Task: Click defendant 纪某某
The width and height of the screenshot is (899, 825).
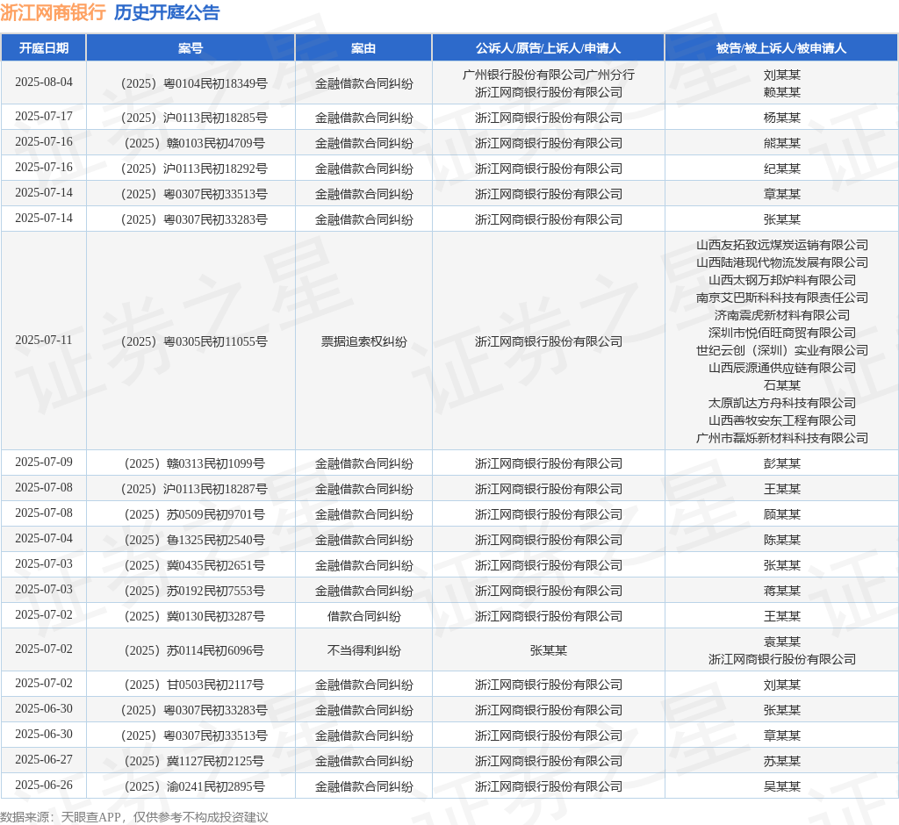Action: (x=781, y=169)
